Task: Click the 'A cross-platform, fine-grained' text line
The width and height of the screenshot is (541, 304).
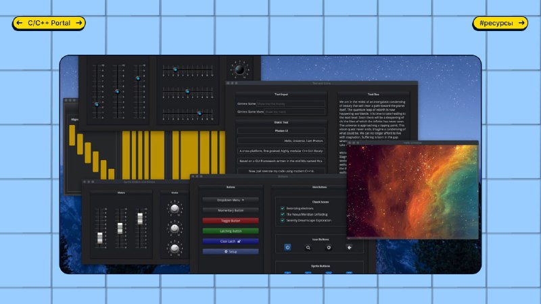Action: (x=281, y=151)
